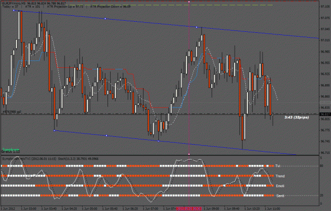The width and height of the screenshot is (331, 211).
Task: Click the 96.895 price axis label
Action: tap(325, 85)
